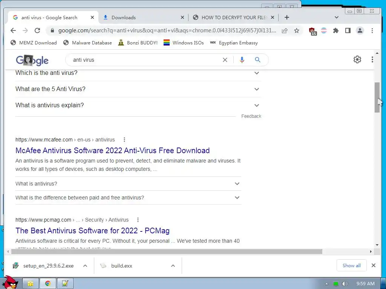Start voice search with microphone icon
This screenshot has height=289, width=386.
[x=242, y=60]
